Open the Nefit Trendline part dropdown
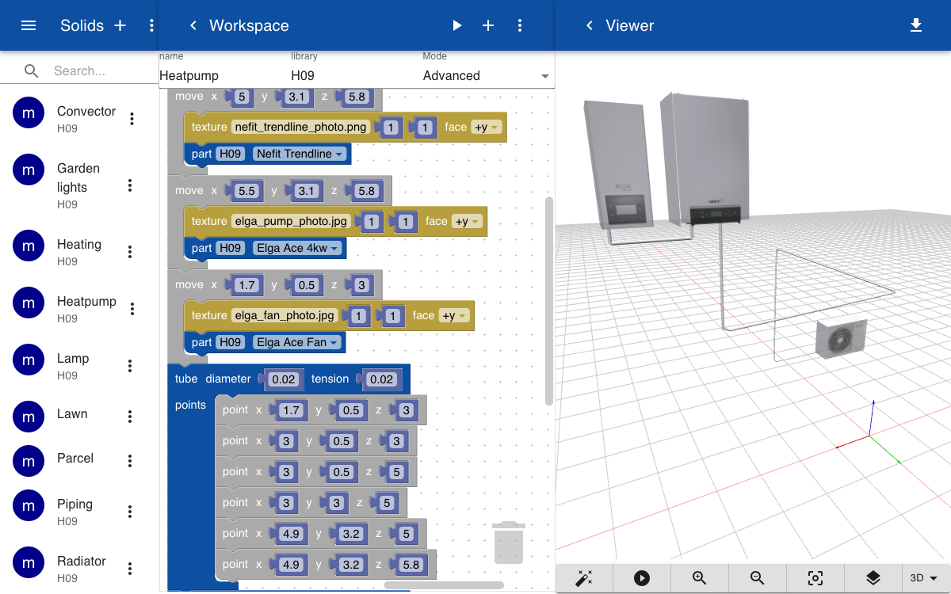Image resolution: width=951 pixels, height=594 pixels. pos(300,154)
